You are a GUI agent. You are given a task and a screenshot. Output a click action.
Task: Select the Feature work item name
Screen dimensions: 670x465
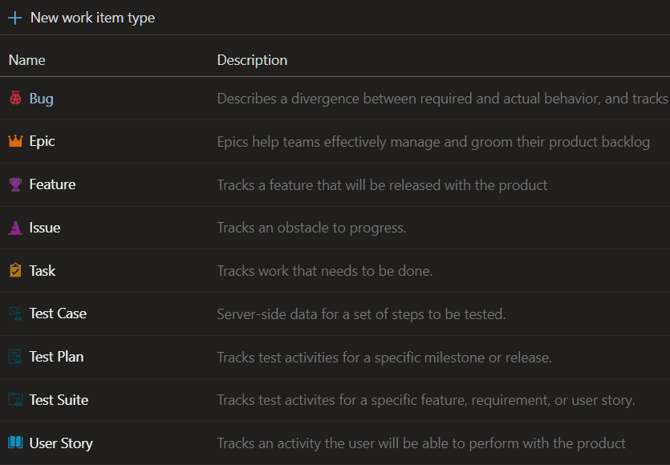tap(52, 184)
